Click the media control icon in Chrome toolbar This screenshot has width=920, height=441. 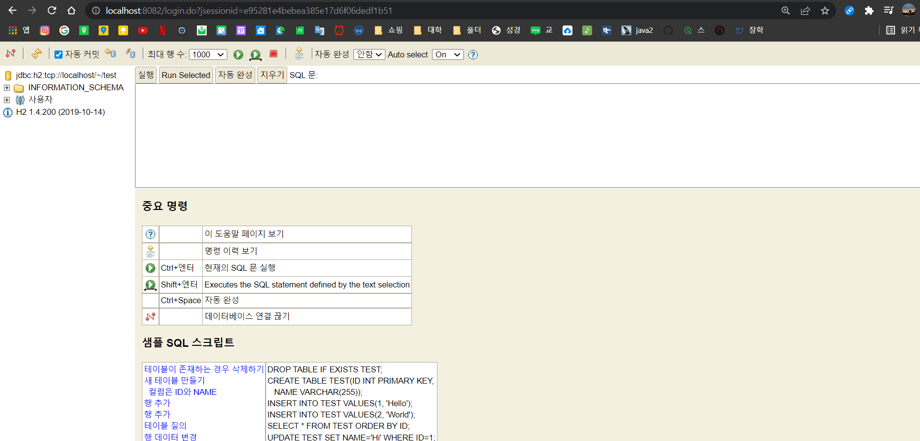point(889,10)
